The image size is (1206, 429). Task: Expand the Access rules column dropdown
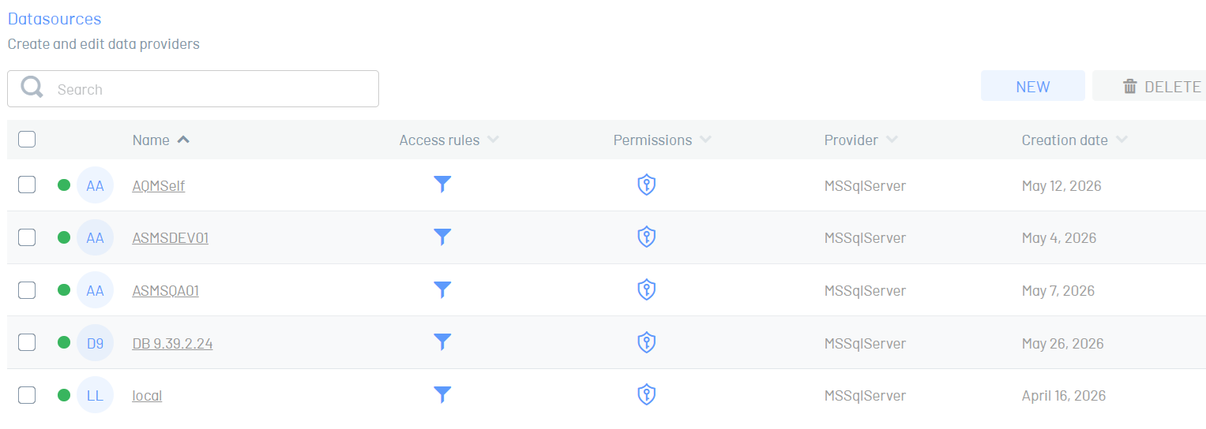pos(493,140)
